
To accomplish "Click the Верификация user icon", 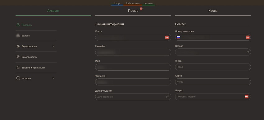I will [18, 46].
